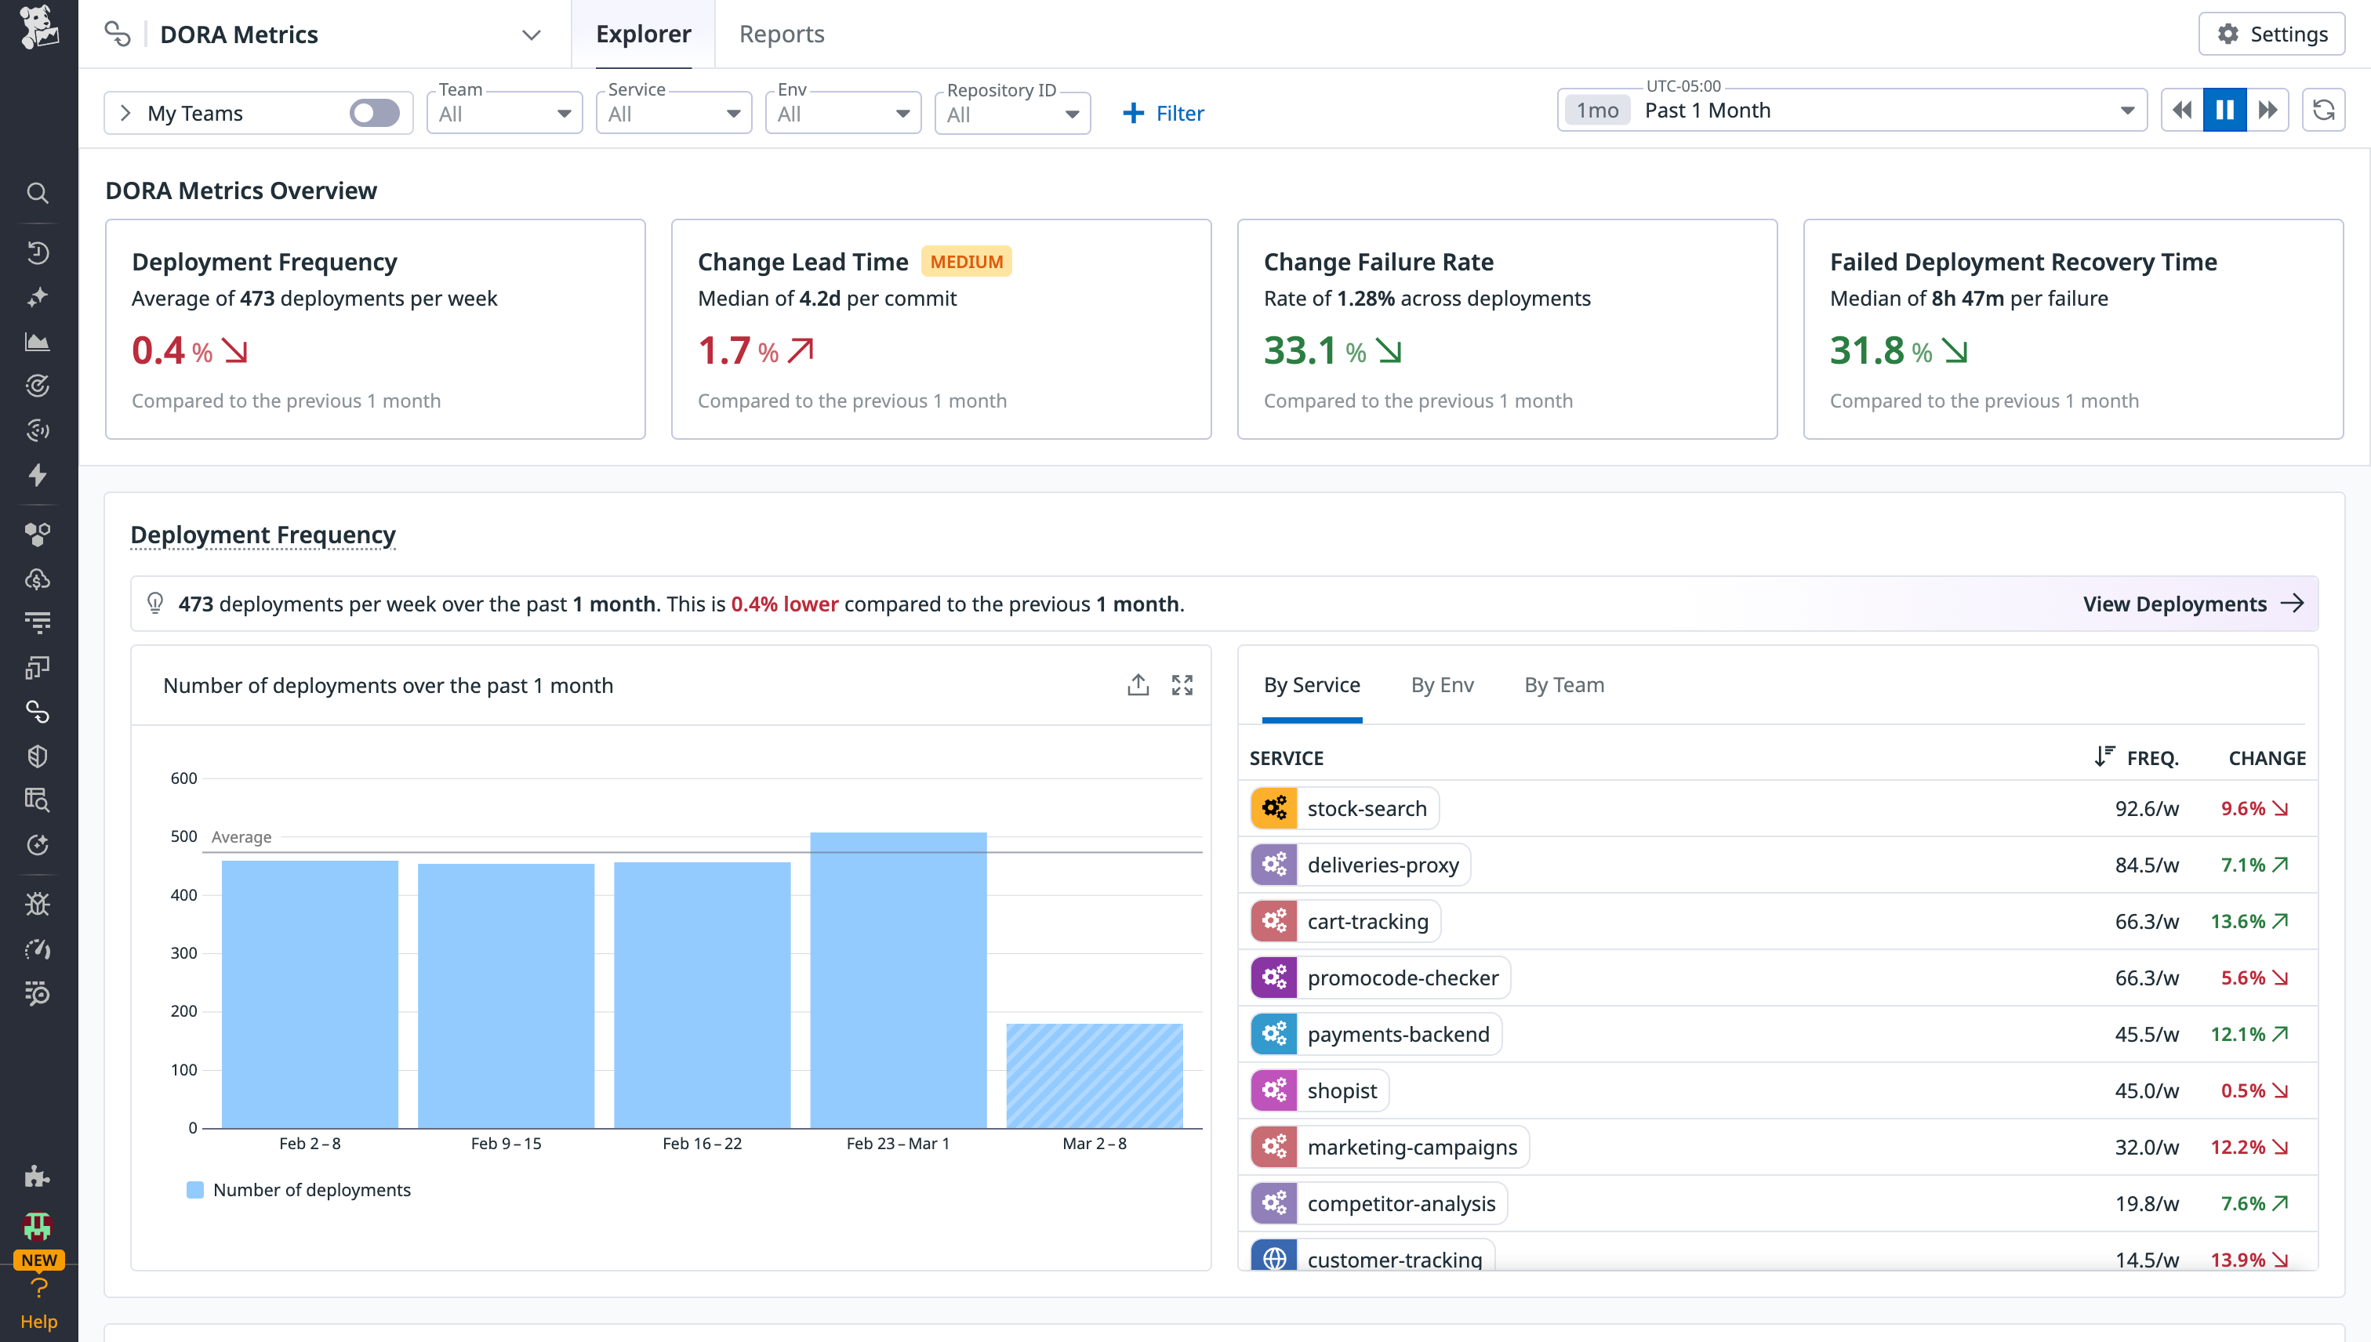2371x1342 pixels.
Task: Expand the deployments chart to full screen
Action: click(x=1182, y=685)
